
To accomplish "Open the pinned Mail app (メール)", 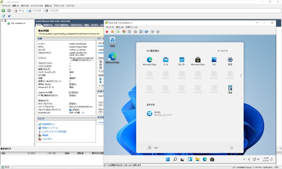I will pyautogui.click(x=166, y=61).
